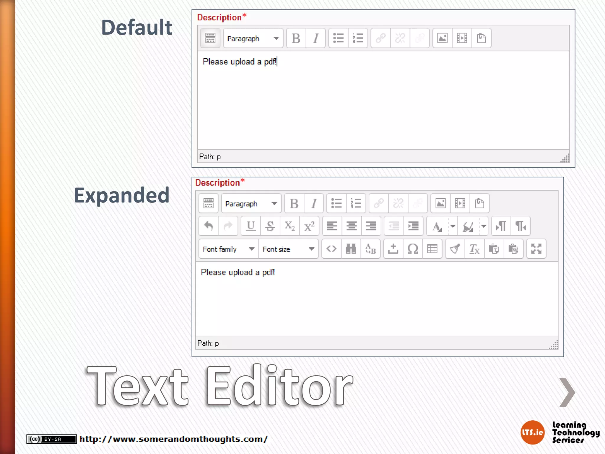
Task: Apply Subscript formatting
Action: 290,226
